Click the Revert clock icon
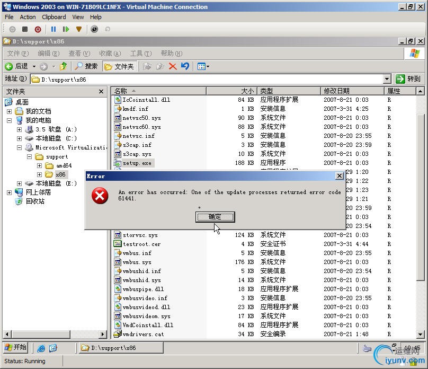Viewport: 428px width, 369px height. tap(94, 29)
